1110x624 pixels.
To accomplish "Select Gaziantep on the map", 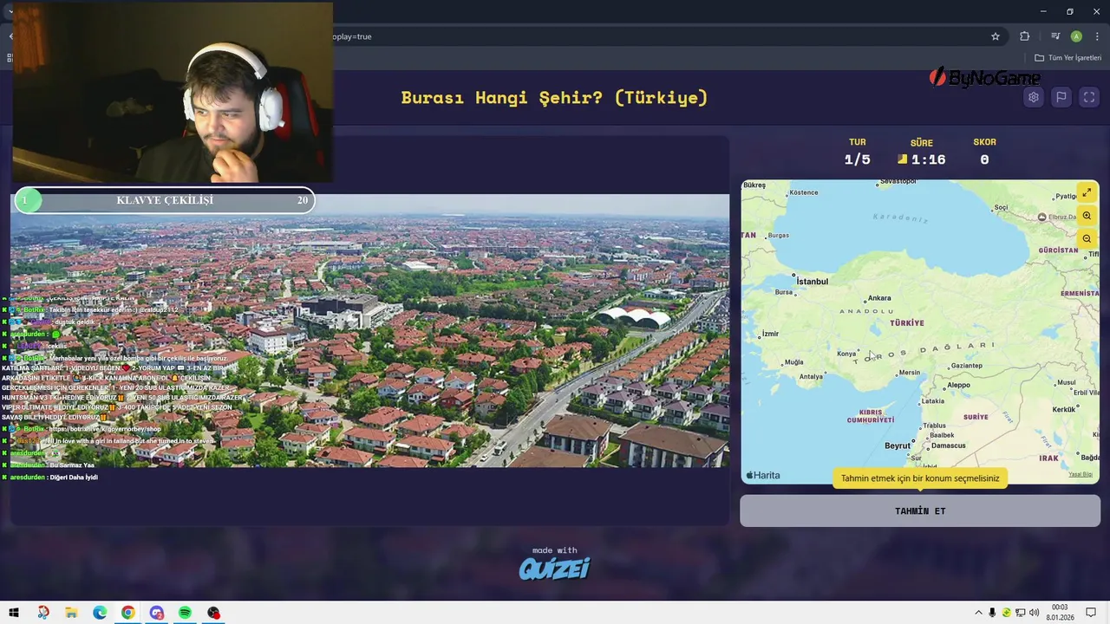I will click(x=966, y=366).
